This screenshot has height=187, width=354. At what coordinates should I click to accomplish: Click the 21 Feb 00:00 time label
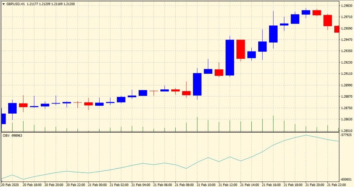coord(97,185)
